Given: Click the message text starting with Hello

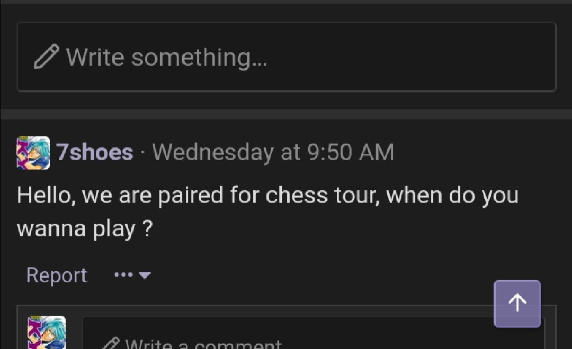Looking at the screenshot, I should (267, 212).
